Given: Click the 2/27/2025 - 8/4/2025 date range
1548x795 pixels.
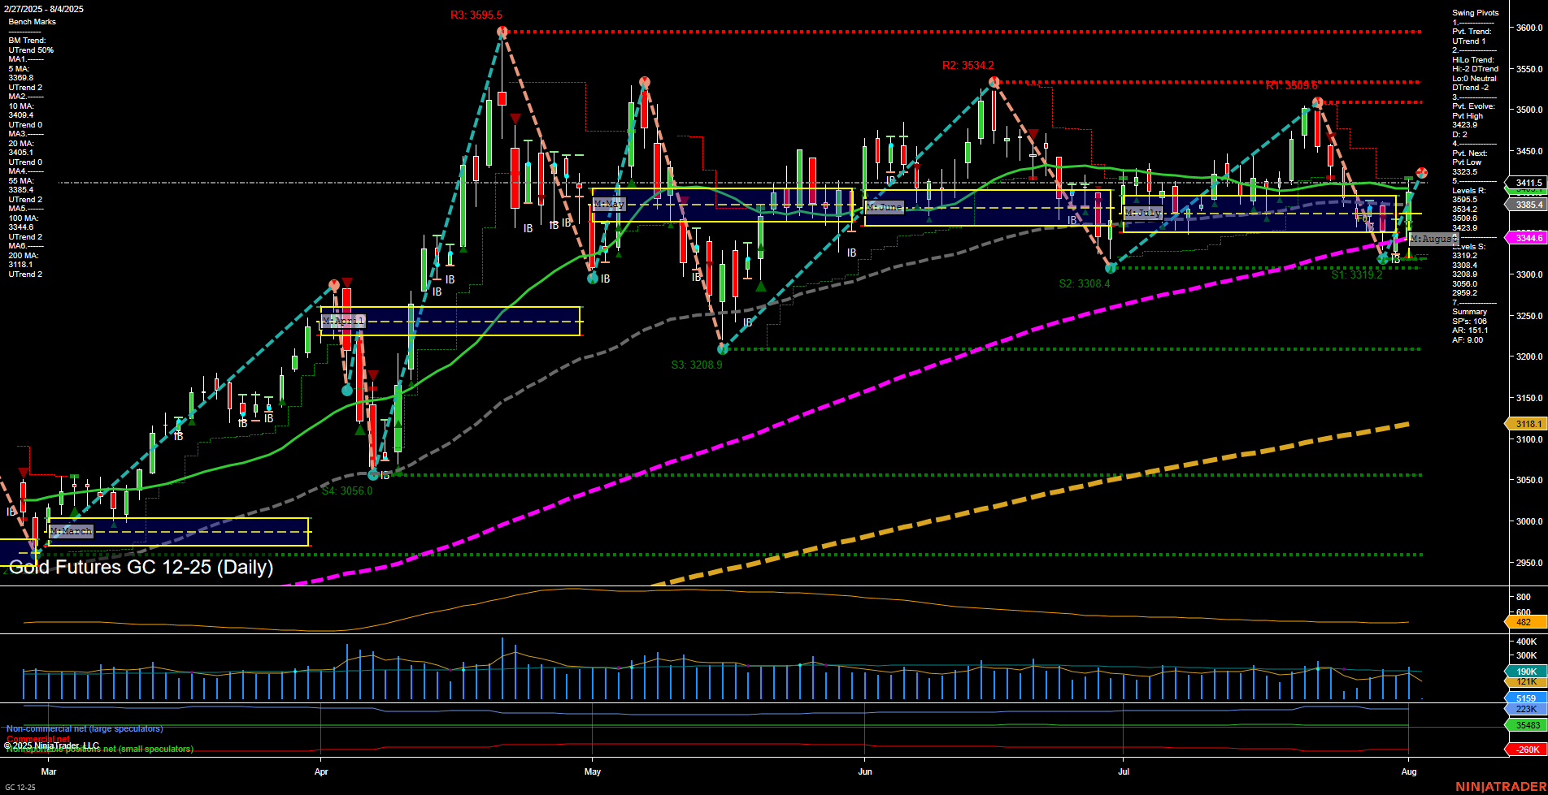Looking at the screenshot, I should [46, 9].
